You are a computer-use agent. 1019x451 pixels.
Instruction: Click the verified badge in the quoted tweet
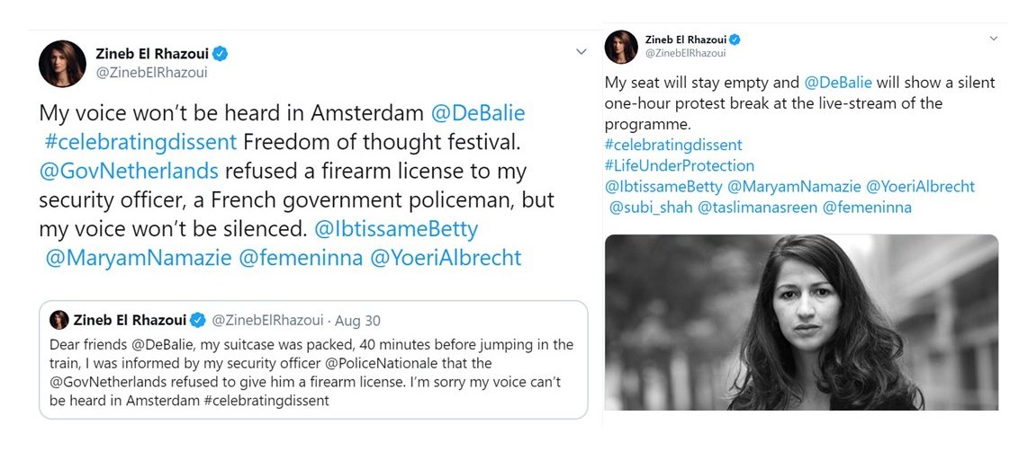coord(198,320)
